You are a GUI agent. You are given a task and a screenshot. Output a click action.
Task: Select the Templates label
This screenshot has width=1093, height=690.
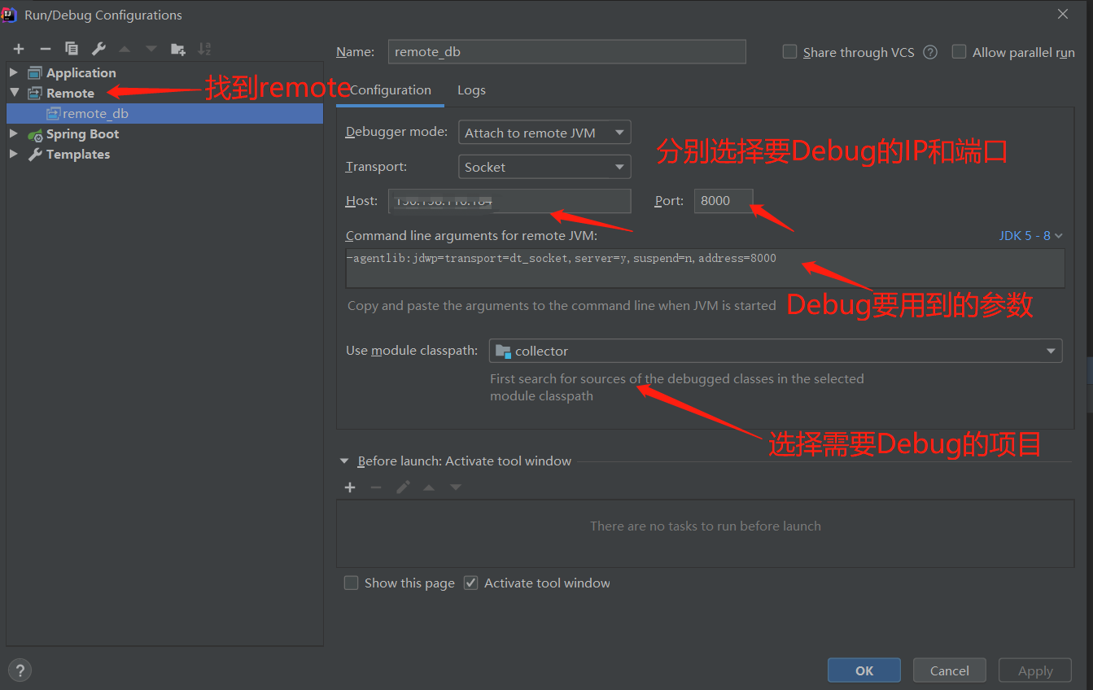(78, 154)
